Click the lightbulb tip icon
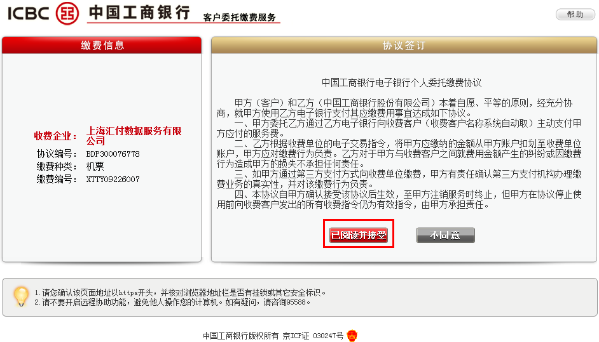 (x=21, y=296)
